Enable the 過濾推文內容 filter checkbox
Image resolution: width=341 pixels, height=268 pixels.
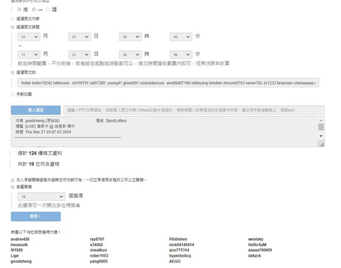click(x=13, y=19)
